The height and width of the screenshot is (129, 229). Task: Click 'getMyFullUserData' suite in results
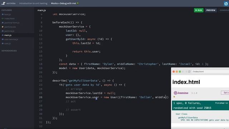pos(188,118)
